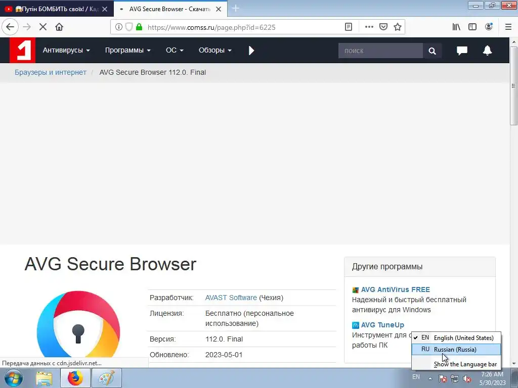Close the AVG Secure Browser tab
Screen dimensions: 518x388
coord(219,9)
